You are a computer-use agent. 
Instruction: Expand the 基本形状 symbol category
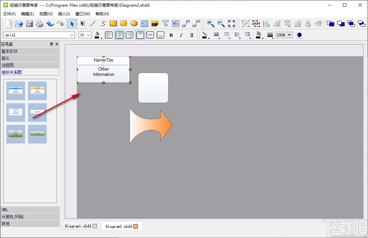click(30, 51)
